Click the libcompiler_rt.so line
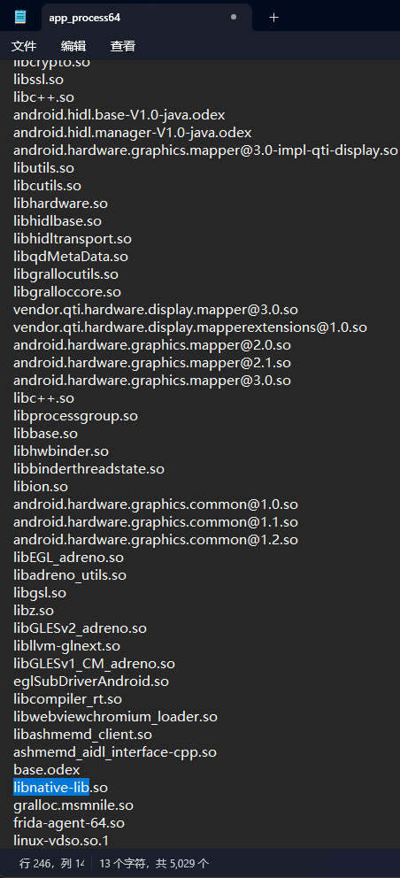400x878 pixels. pyautogui.click(x=68, y=699)
